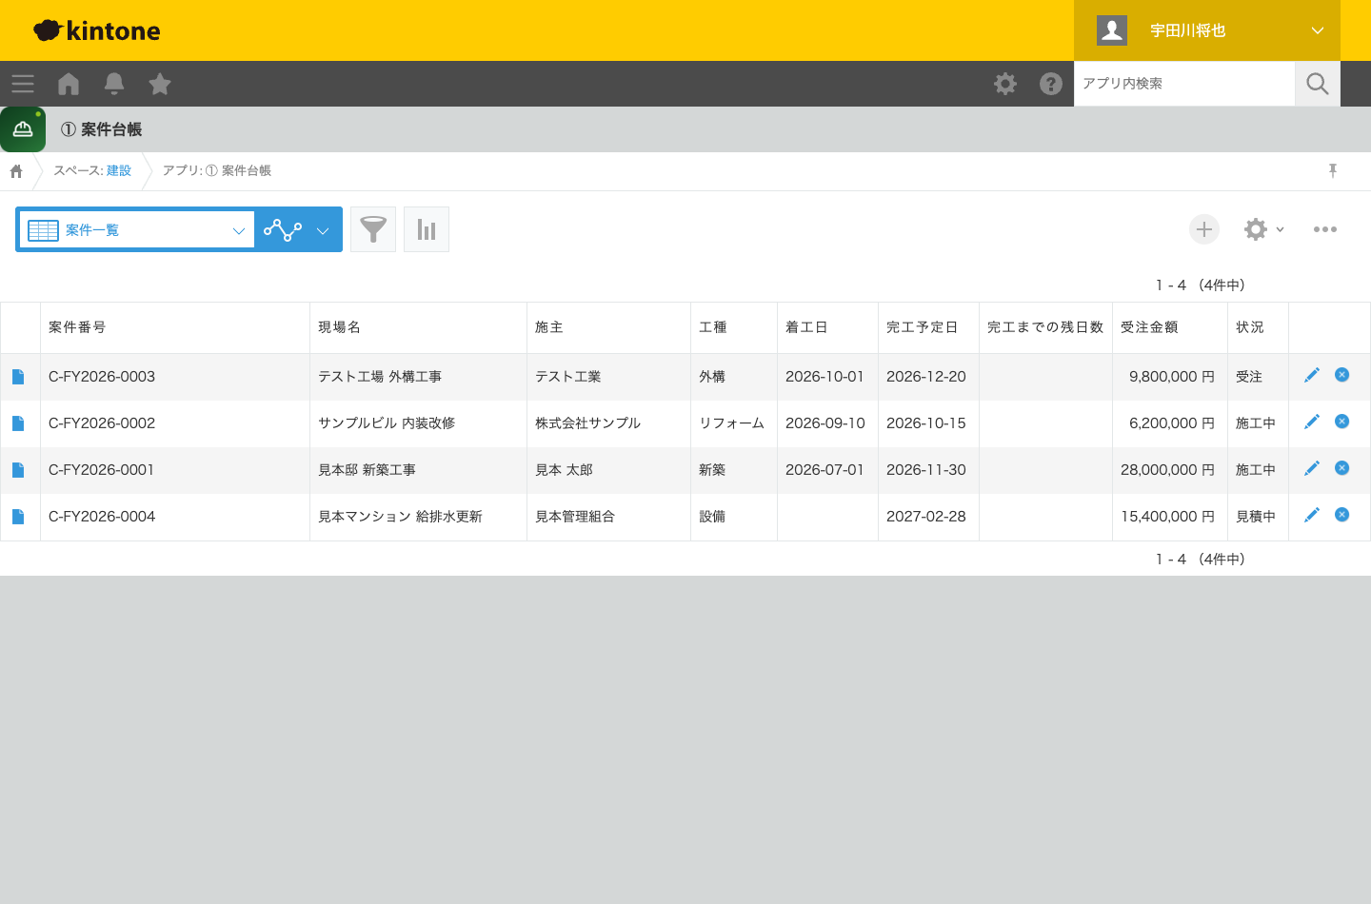Focus the アプリ内検索 search field
The image size is (1371, 904).
(x=1184, y=84)
